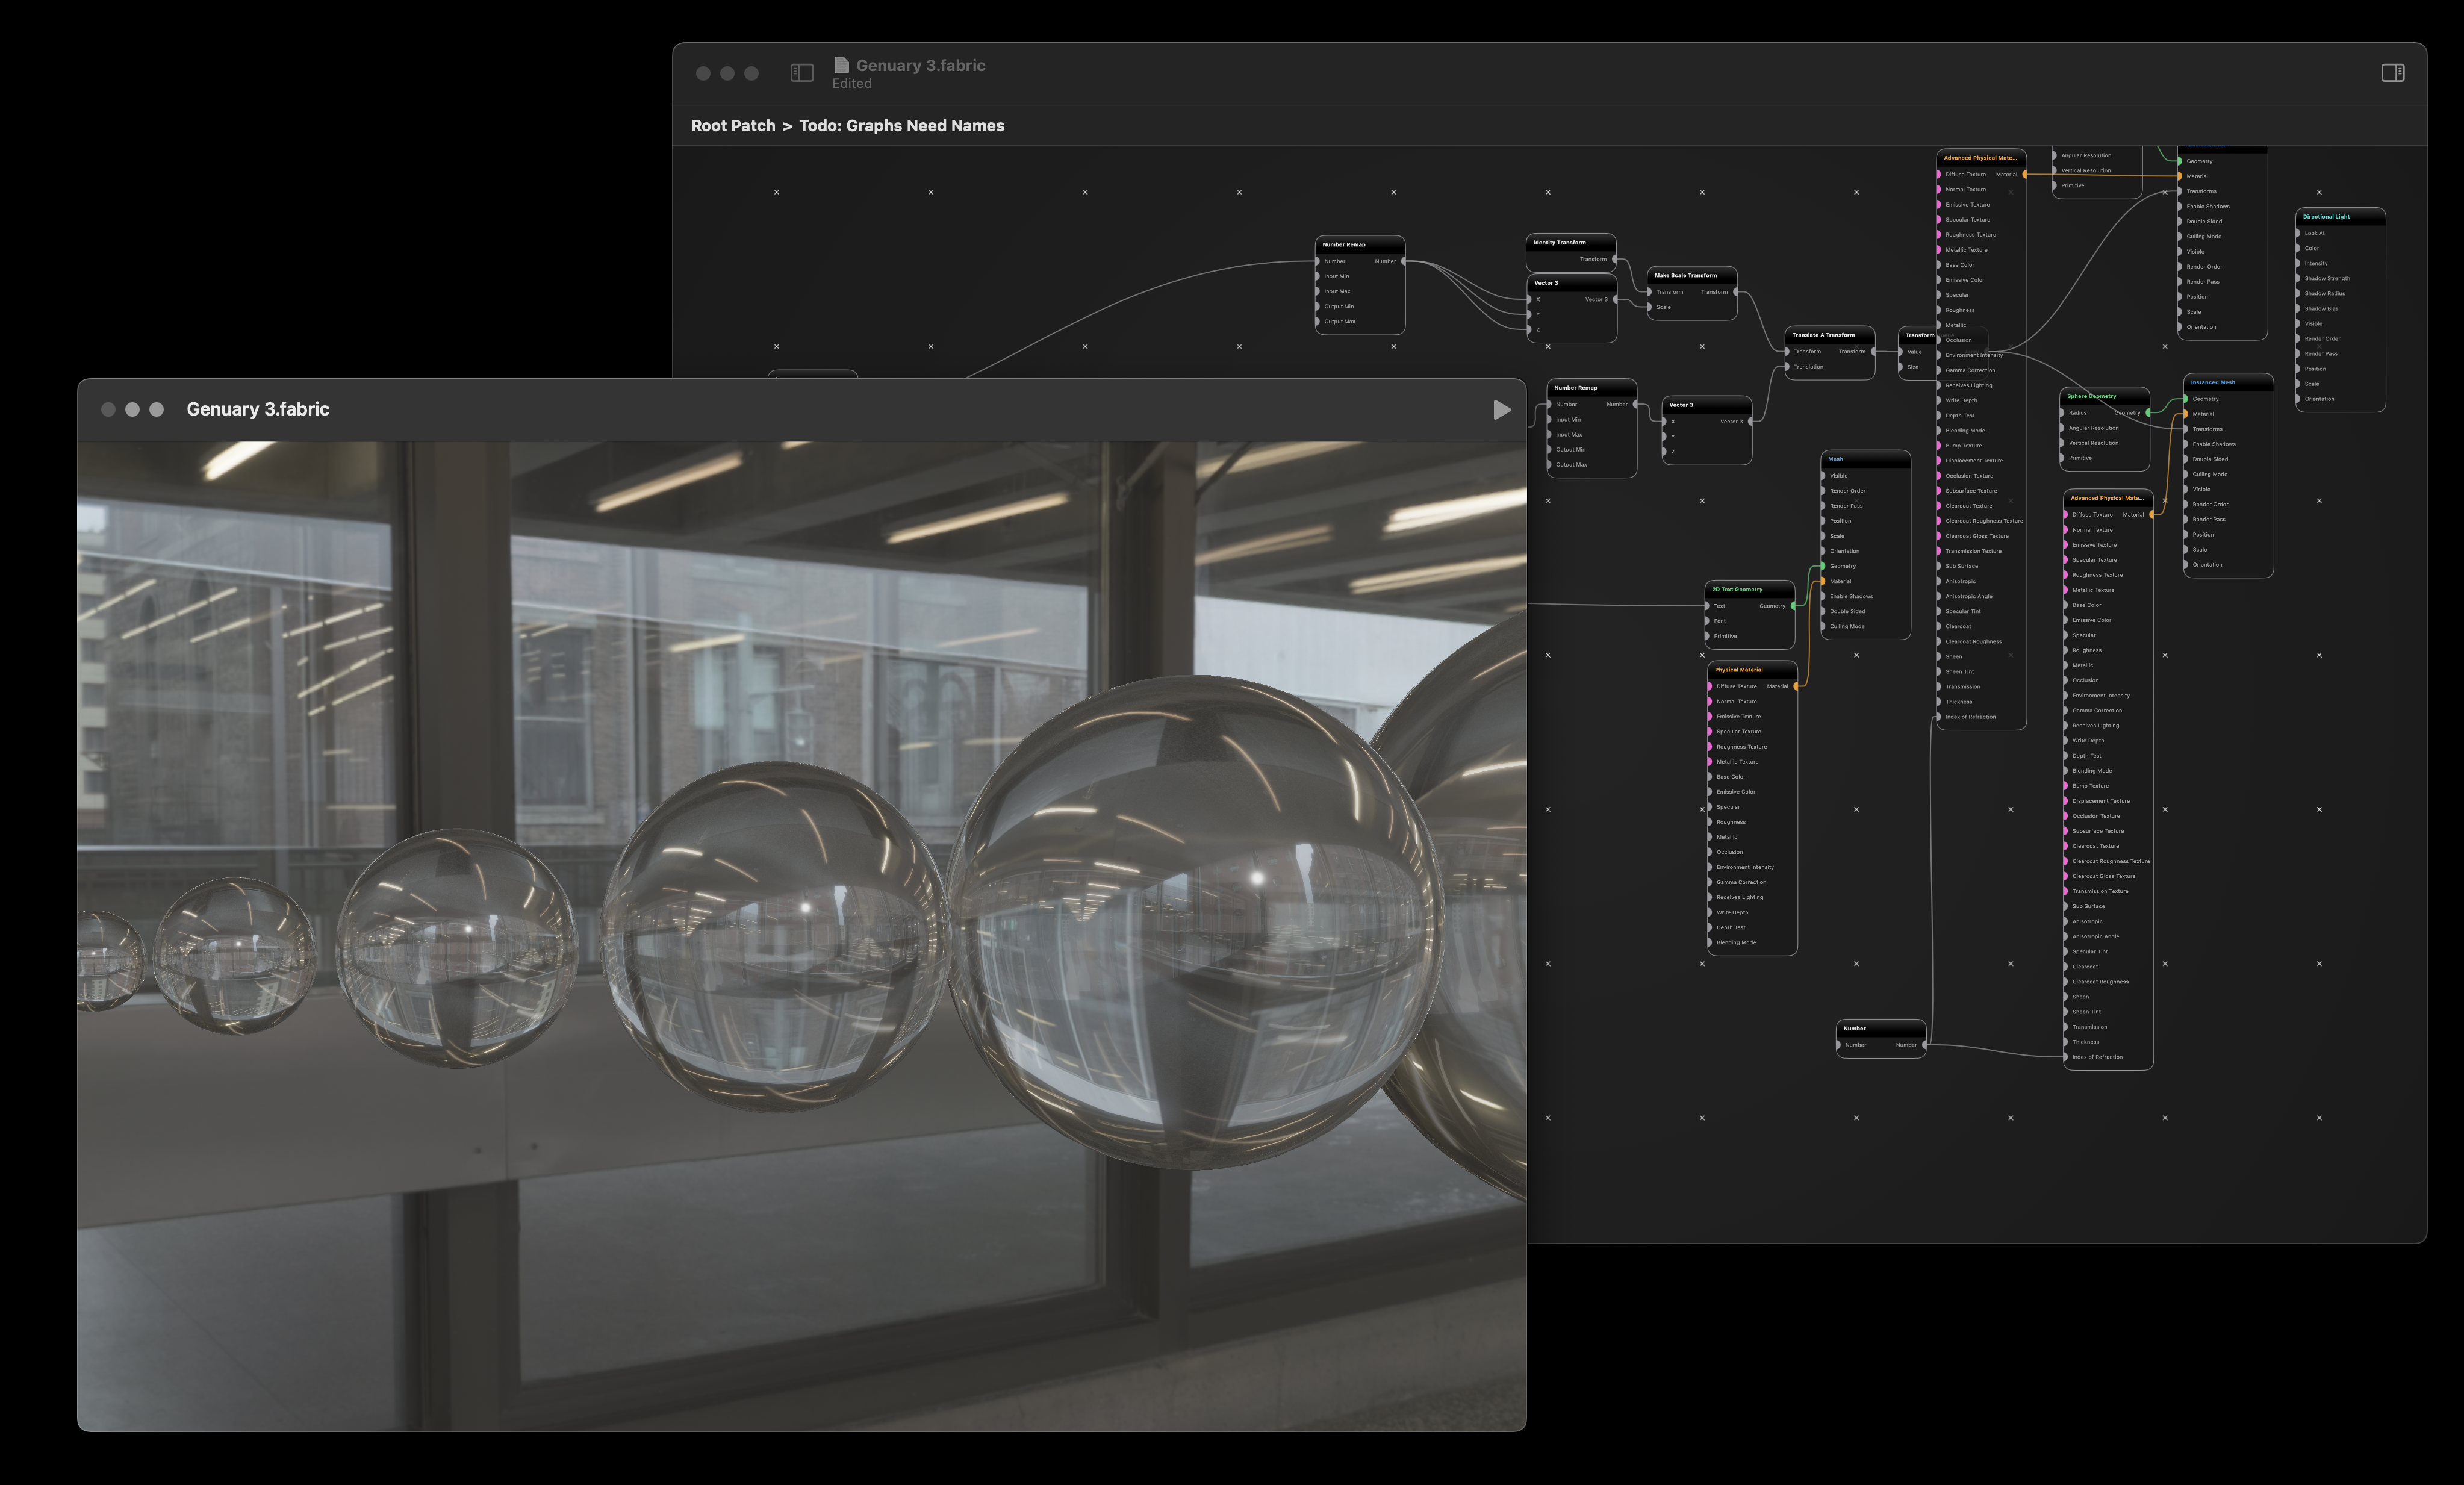Viewport: 2464px width, 1485px height.
Task: Click the Geometry input port on Instanced Mesh
Action: [x=2185, y=399]
